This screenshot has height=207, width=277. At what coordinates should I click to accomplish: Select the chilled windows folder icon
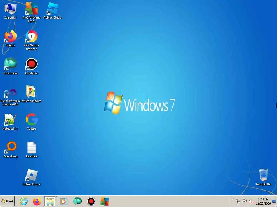tap(31, 94)
